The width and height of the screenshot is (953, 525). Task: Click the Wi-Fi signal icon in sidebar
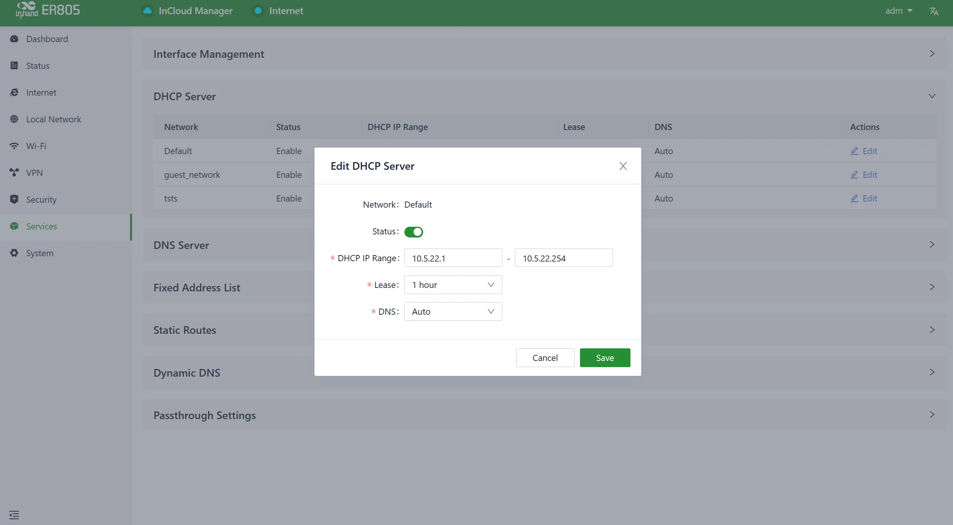click(14, 146)
